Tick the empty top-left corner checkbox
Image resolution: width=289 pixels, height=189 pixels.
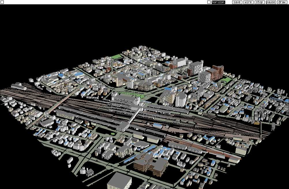coord(2,2)
